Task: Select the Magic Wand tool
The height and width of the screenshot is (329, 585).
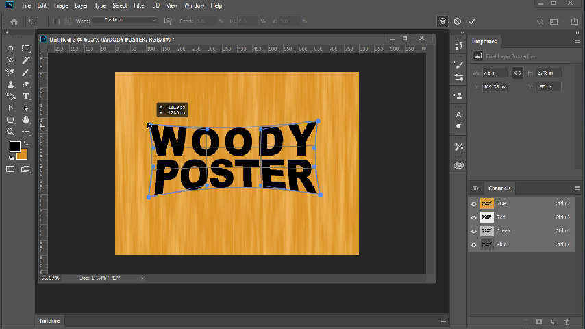Action: click(26, 60)
